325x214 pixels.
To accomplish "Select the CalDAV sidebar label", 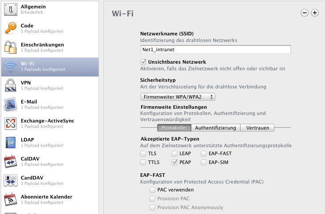I will 30,159.
